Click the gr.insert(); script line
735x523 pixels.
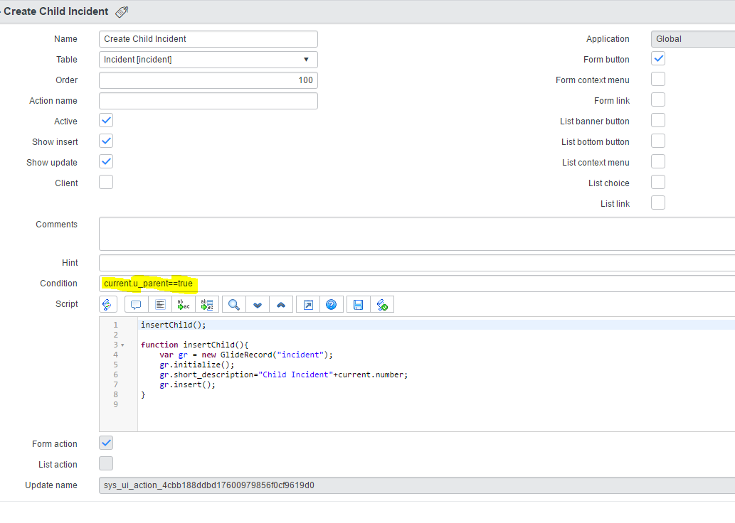188,384
